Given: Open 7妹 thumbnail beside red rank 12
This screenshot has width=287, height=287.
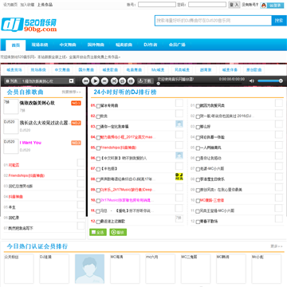Looking at the screenshot, I should coord(179,218).
